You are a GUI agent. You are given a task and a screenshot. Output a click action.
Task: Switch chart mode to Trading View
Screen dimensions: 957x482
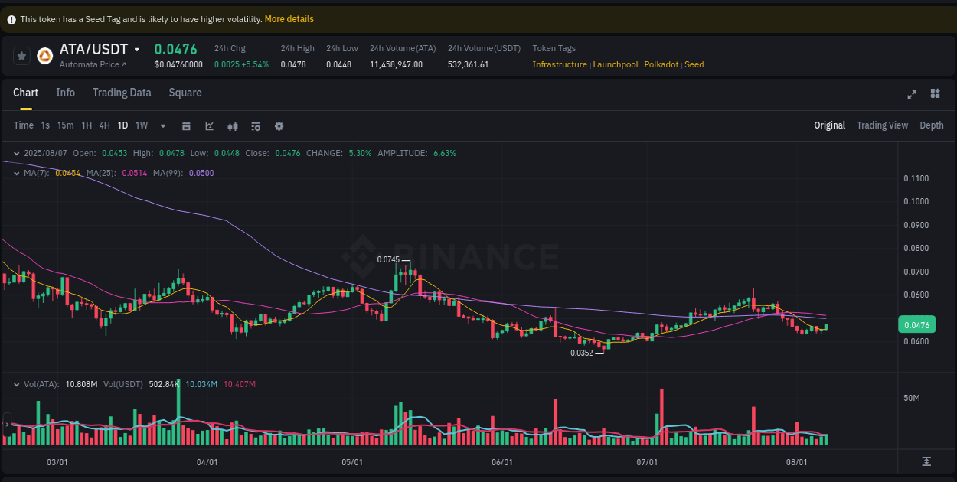882,125
